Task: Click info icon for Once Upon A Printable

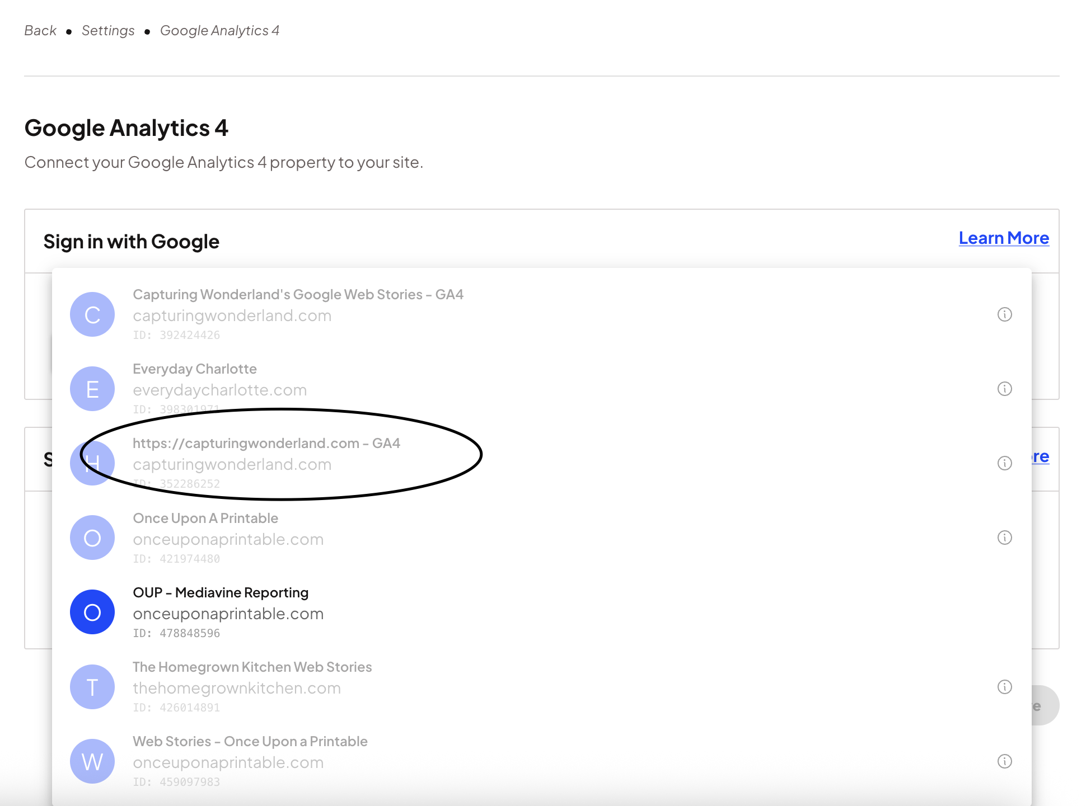Action: (x=1004, y=538)
